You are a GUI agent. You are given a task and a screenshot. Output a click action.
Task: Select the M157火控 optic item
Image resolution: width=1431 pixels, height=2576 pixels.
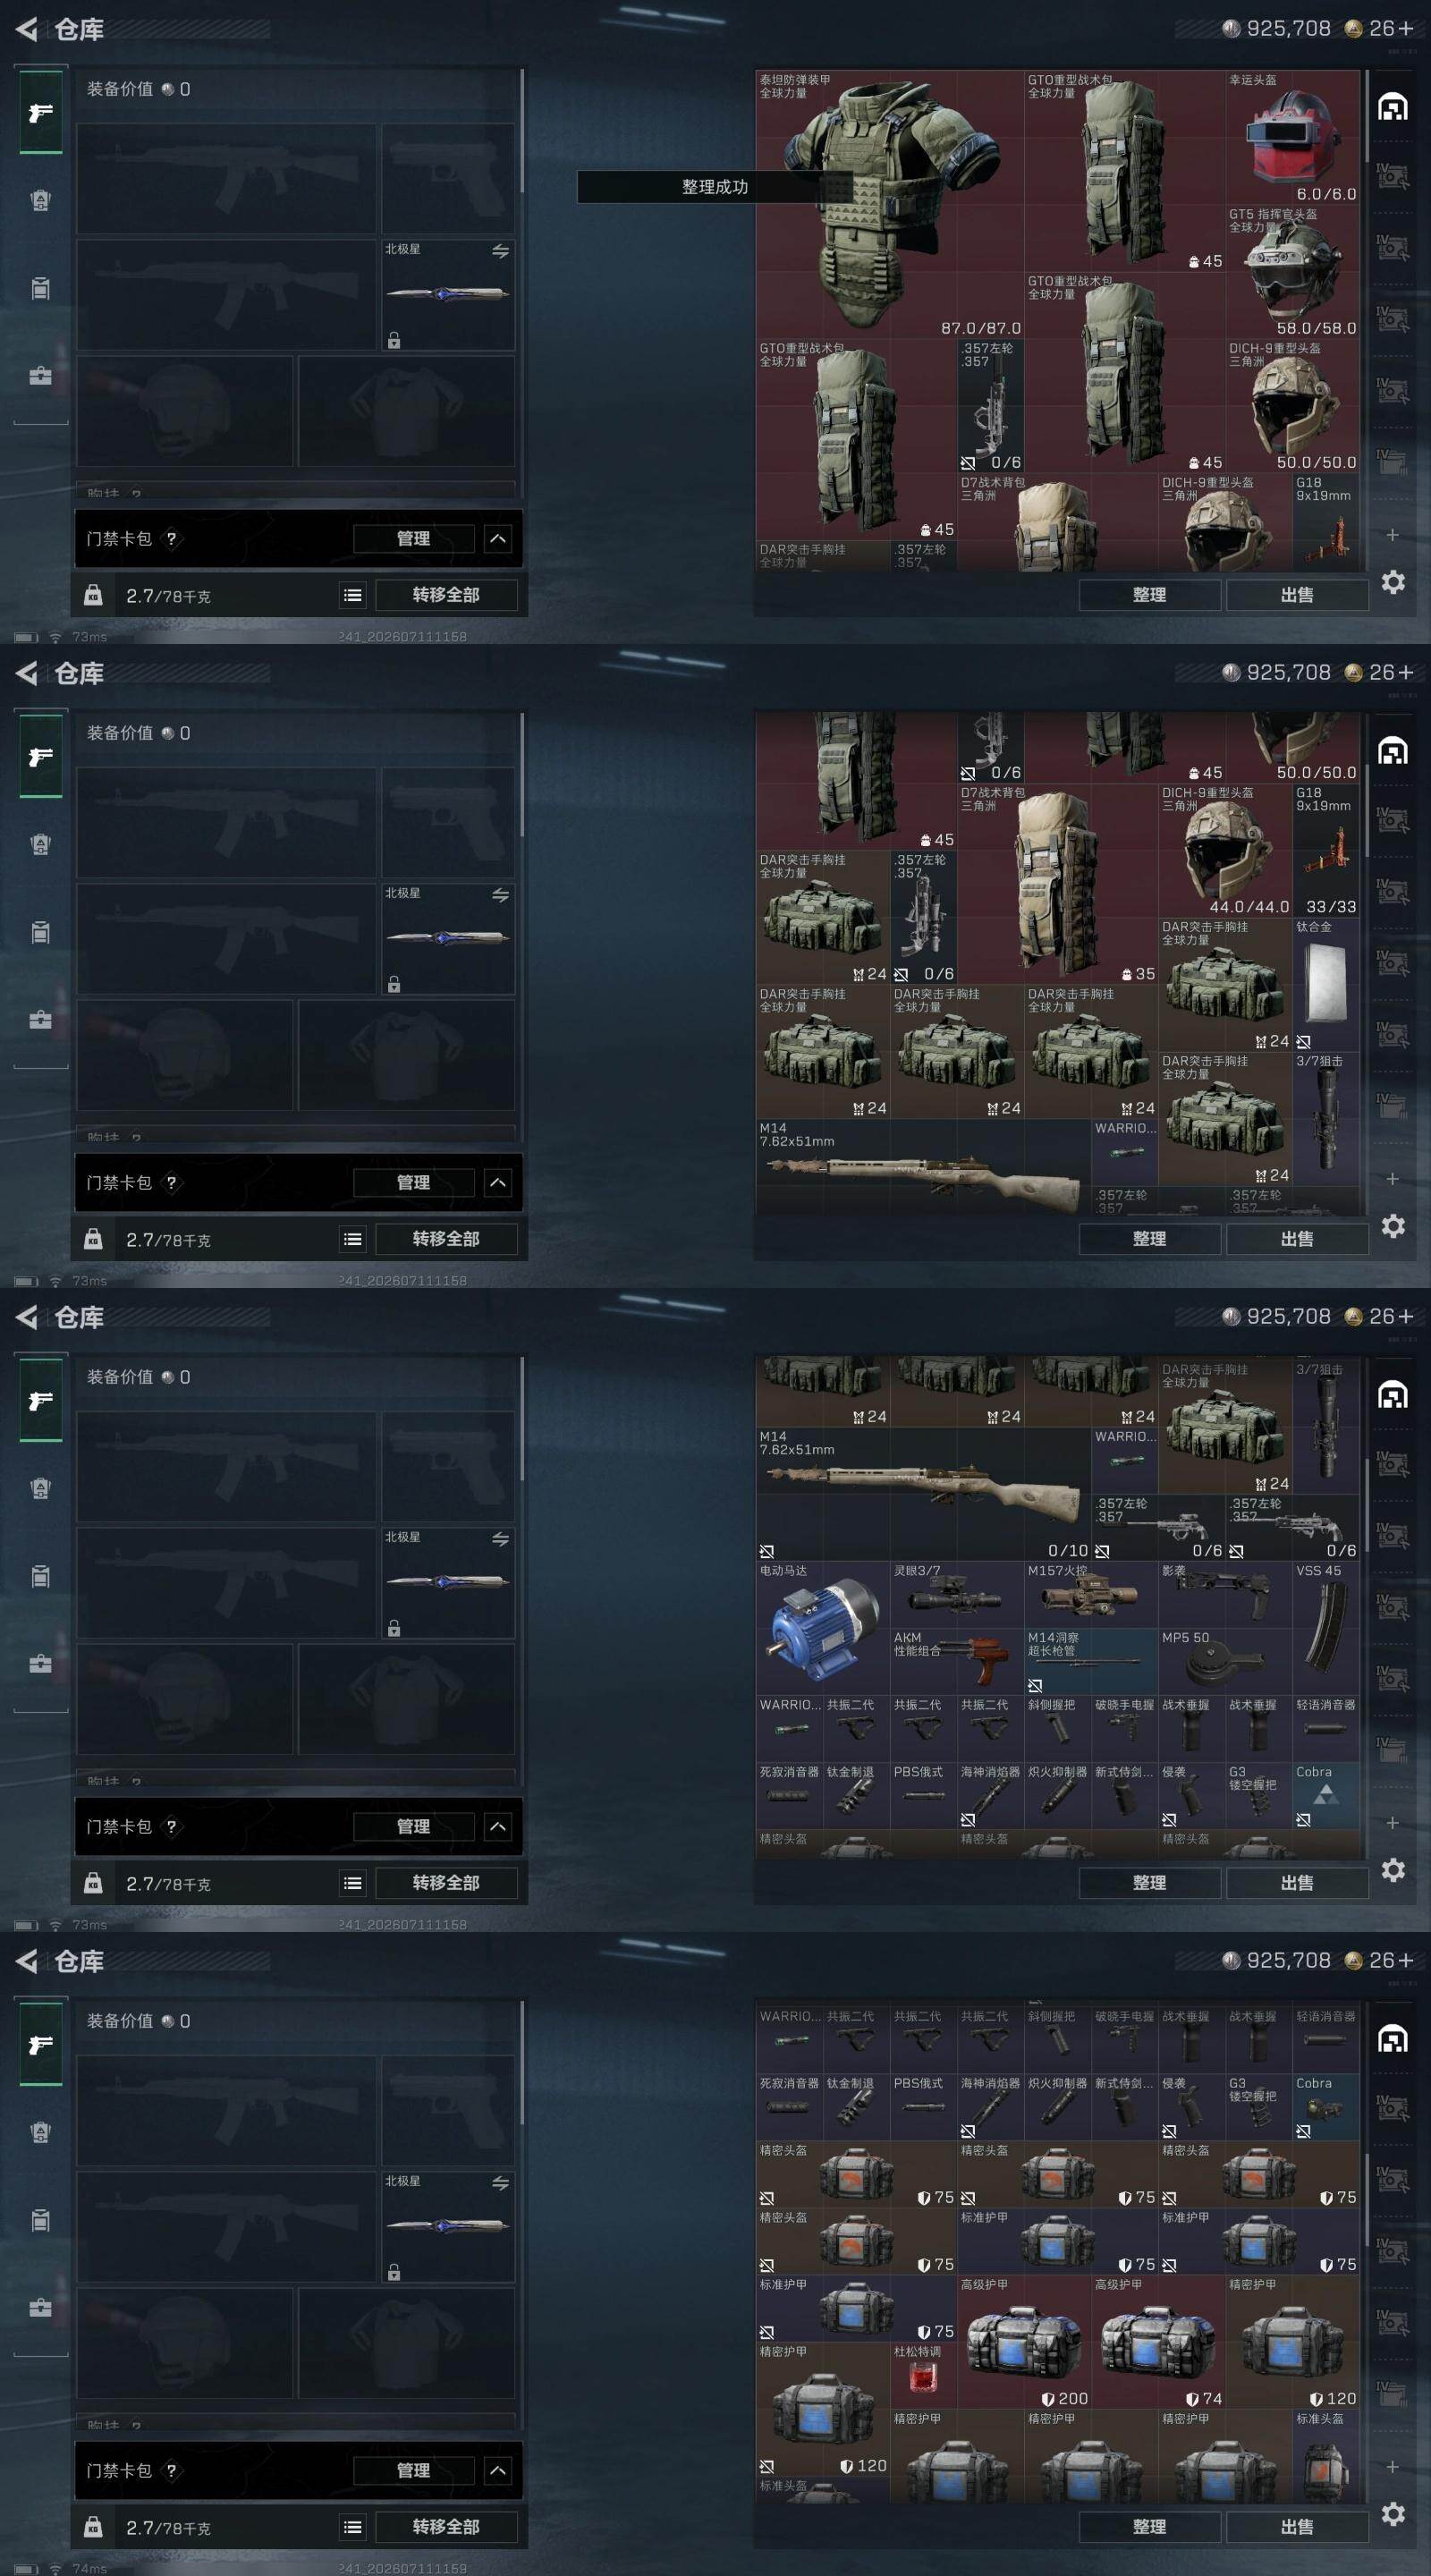click(x=1091, y=1595)
